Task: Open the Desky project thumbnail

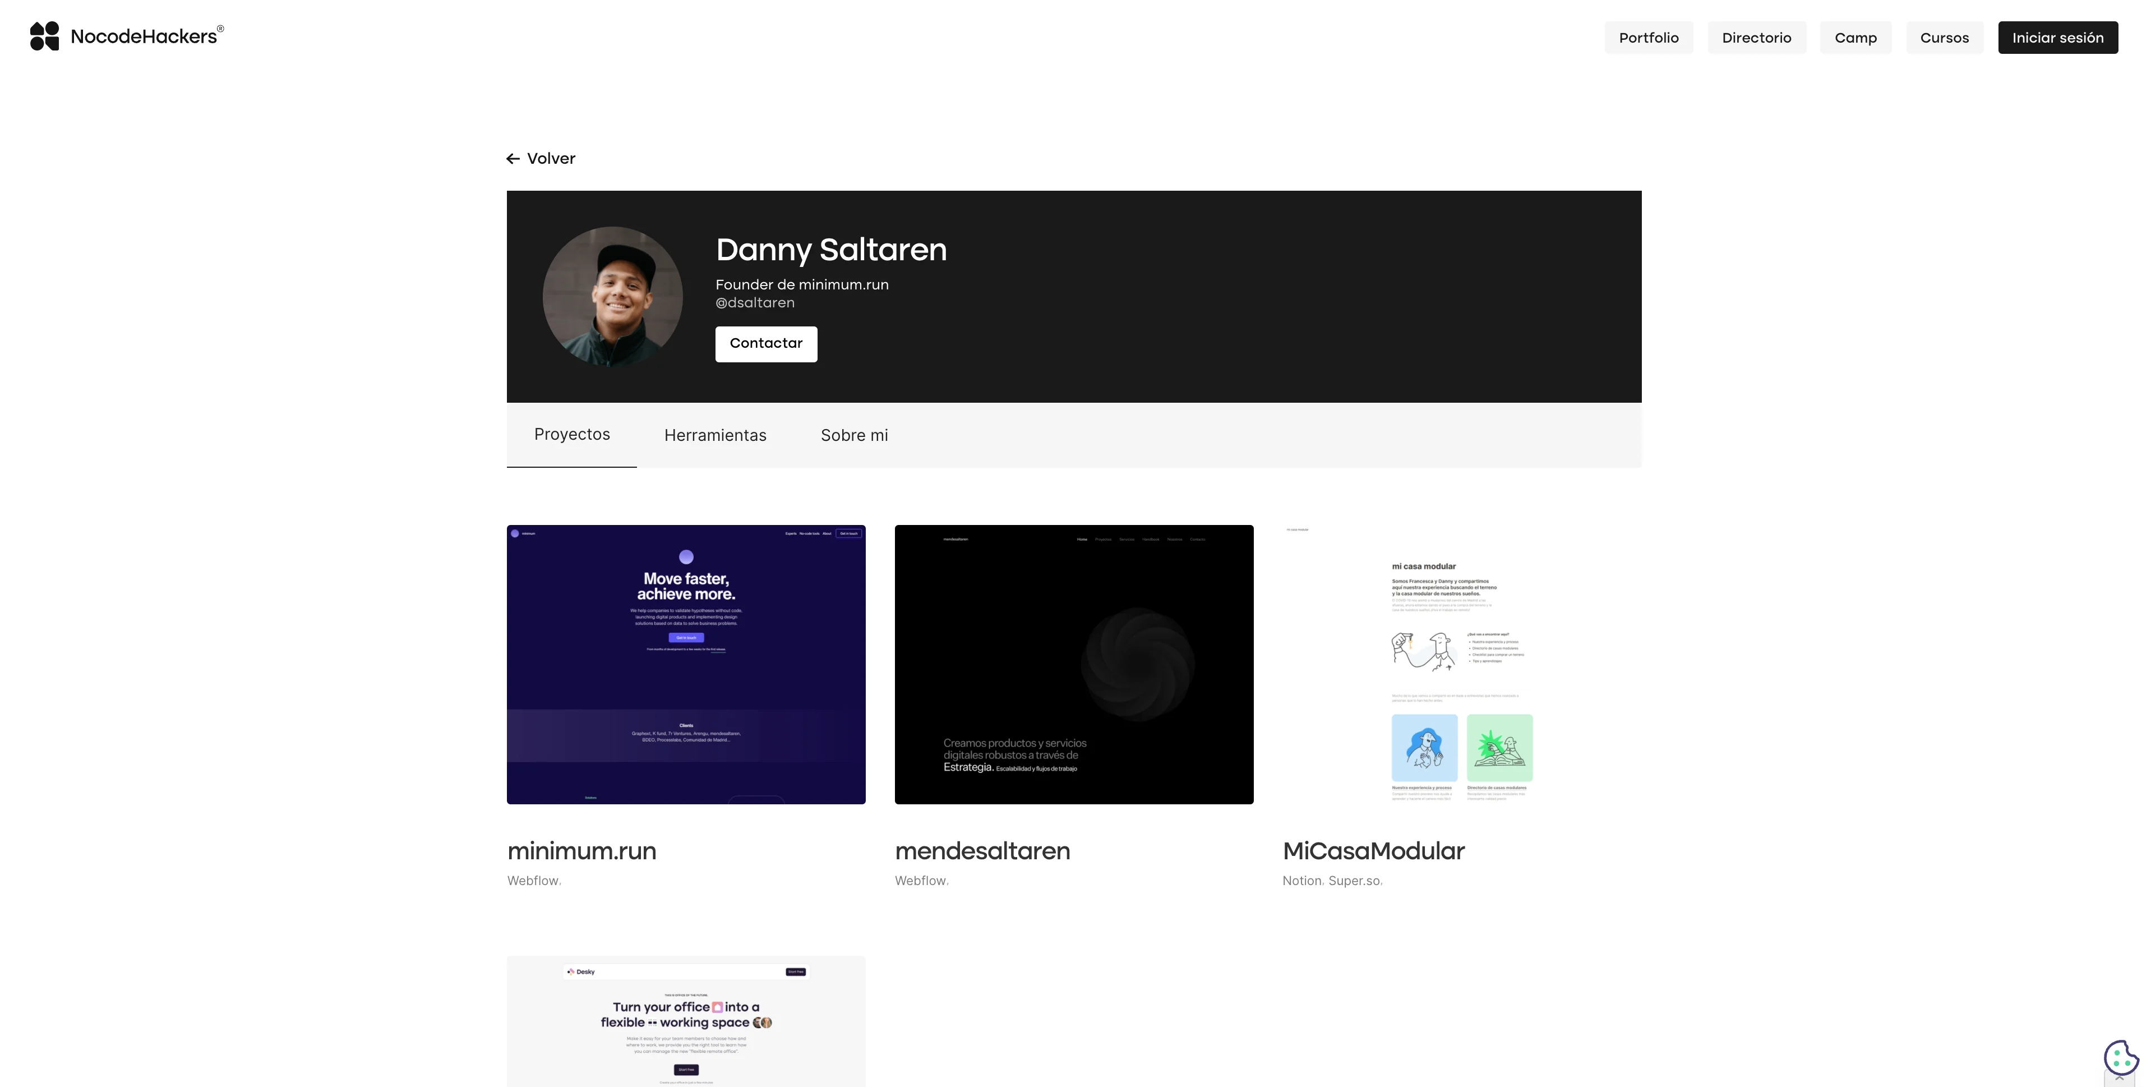Action: tap(686, 1021)
